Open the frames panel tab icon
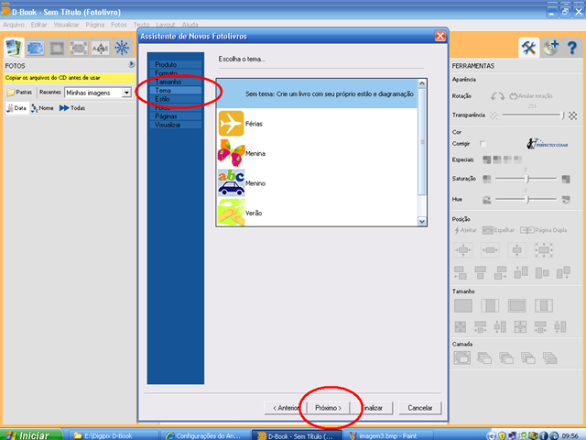 point(57,48)
